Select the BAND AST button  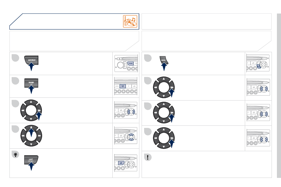pos(31,83)
